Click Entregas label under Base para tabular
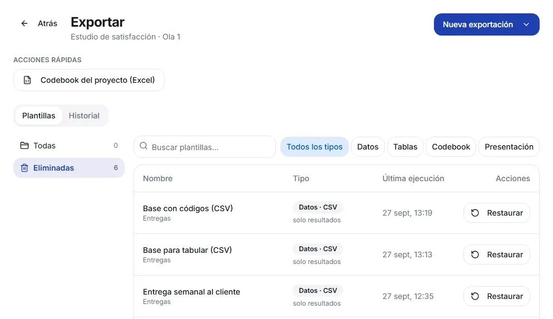 tap(156, 260)
